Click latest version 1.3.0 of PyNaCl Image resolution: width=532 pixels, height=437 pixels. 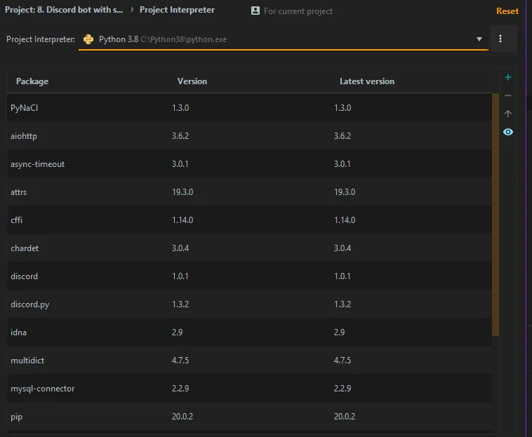coord(343,108)
